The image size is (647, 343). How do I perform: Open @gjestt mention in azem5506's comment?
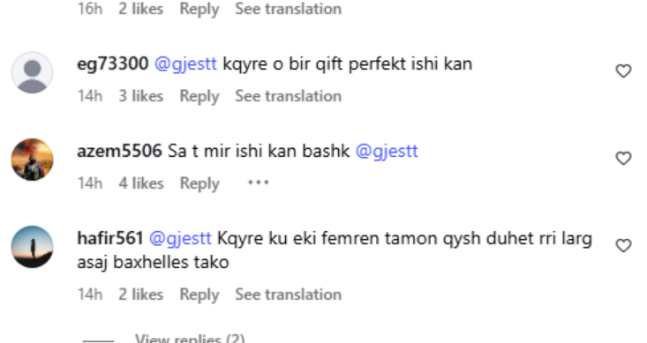(387, 152)
